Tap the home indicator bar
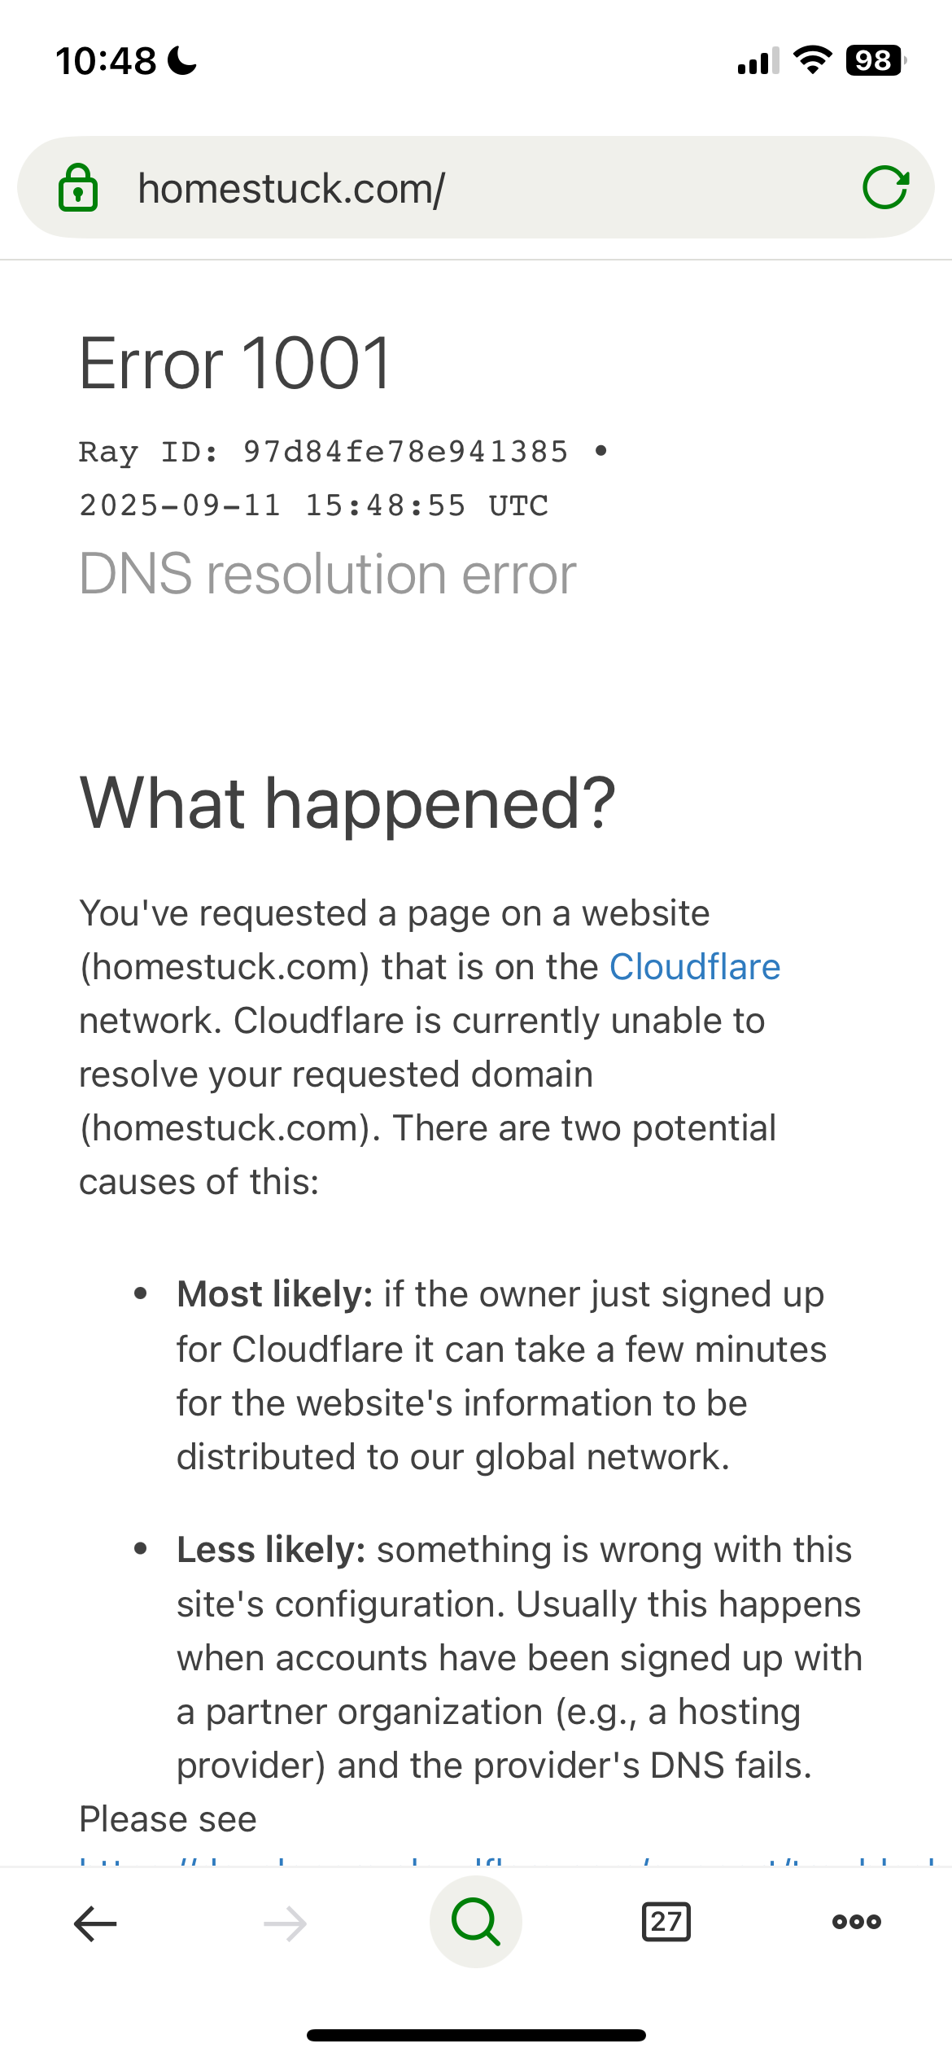 click(476, 2036)
